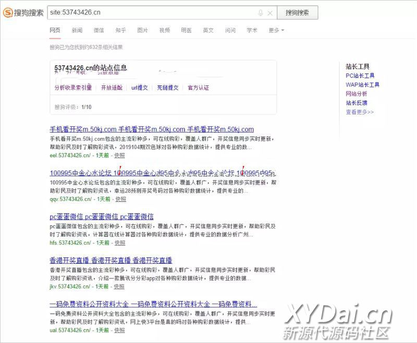Viewport: 417px width, 343px height.
Task: Open the 100995中金心水论坛 result title
Action: click(x=163, y=173)
